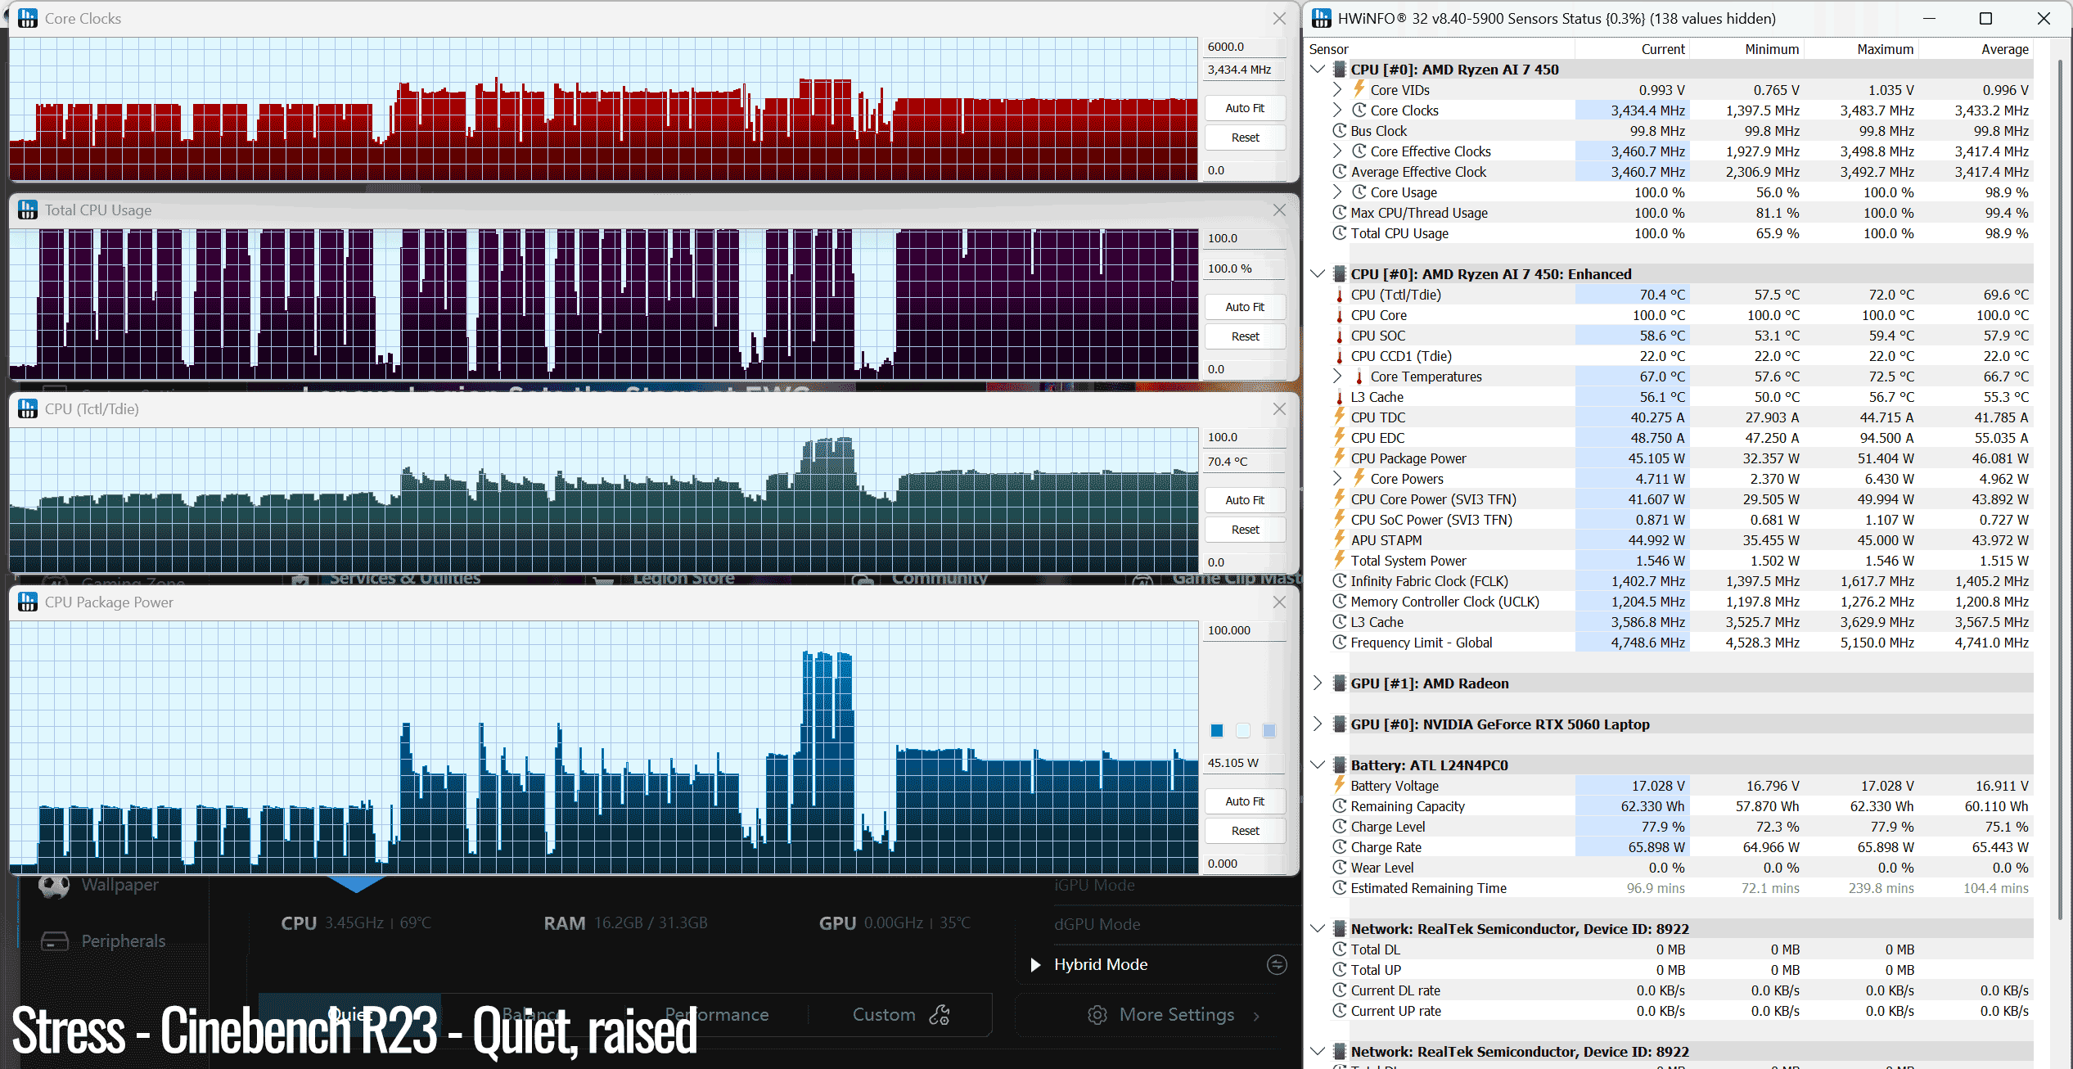Viewport: 2073px width, 1069px height.
Task: Click the clock icon beside Average Effective Clock
Action: point(1340,171)
